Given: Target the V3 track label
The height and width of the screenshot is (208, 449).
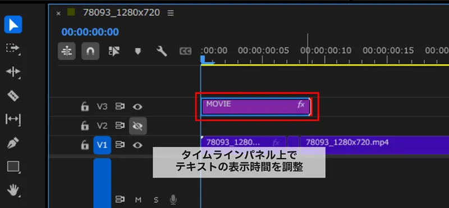Looking at the screenshot, I should click(102, 107).
